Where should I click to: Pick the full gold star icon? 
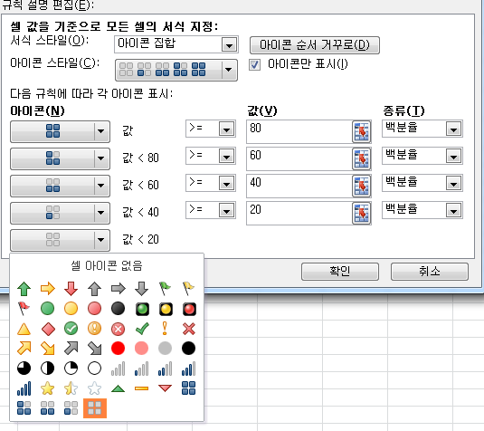pyautogui.click(x=48, y=388)
